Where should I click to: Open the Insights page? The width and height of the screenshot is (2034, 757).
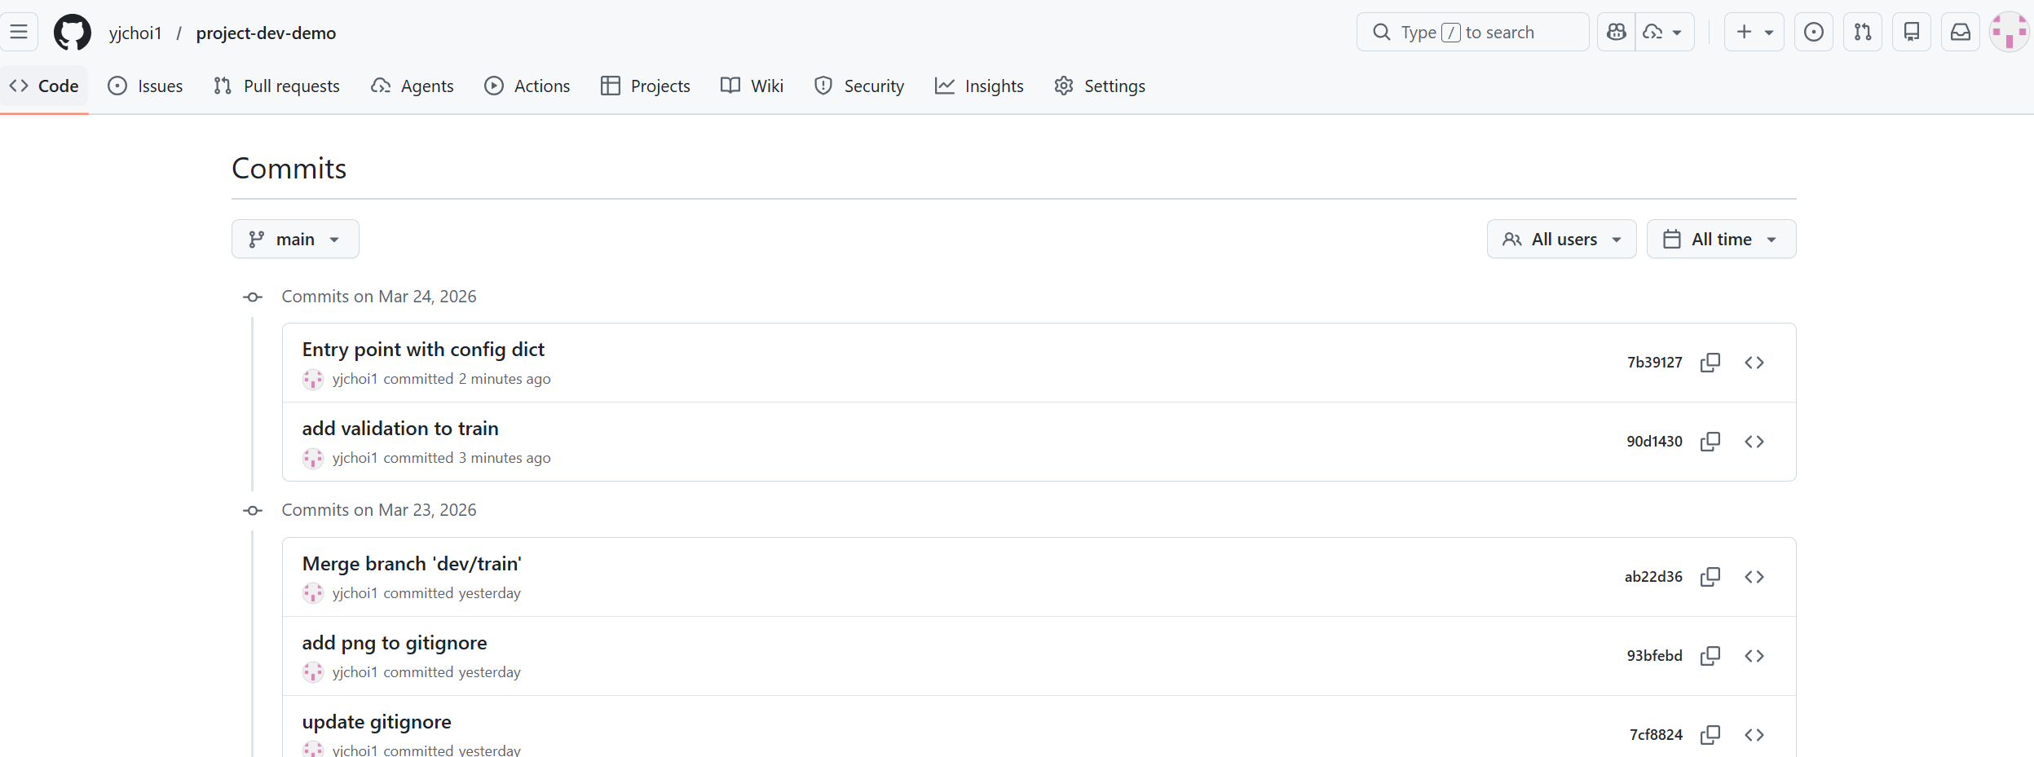tap(977, 86)
